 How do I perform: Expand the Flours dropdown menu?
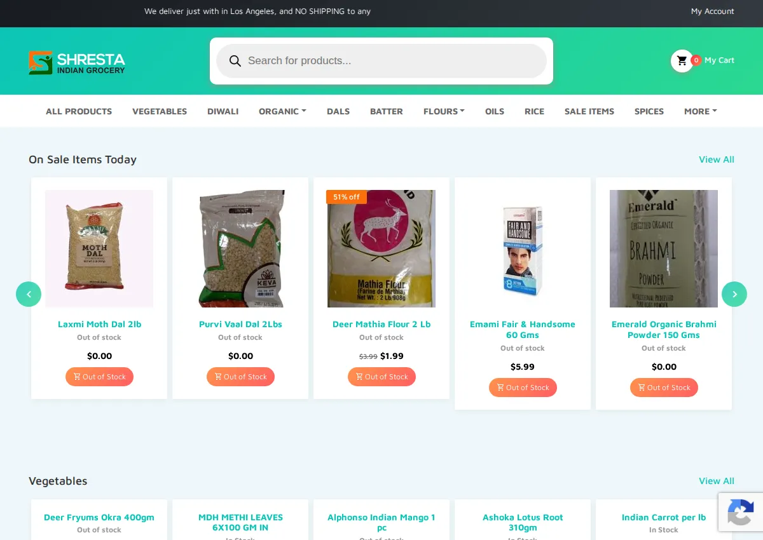point(444,111)
